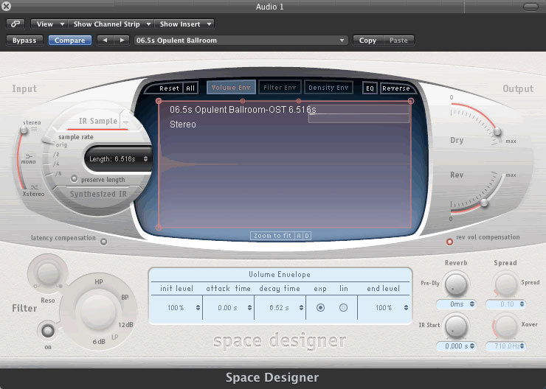This screenshot has width=546, height=389.
Task: Switch to the Density Env tab
Action: 328,88
